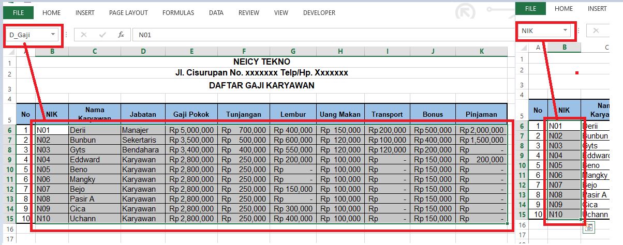This screenshot has height=245, width=623.
Task: Click the Jabatan column header cell
Action: point(143,114)
